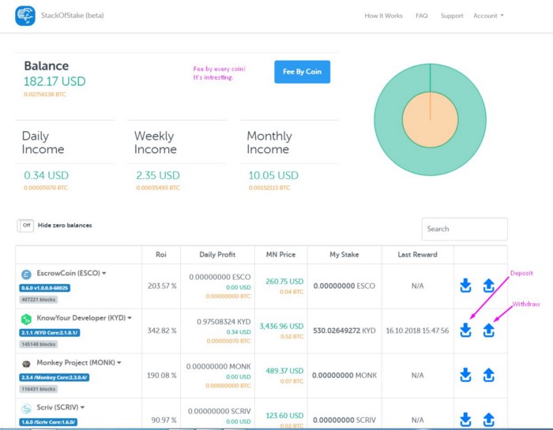Click the 182.17 USD balance value
The width and height of the screenshot is (553, 430).
click(x=55, y=81)
